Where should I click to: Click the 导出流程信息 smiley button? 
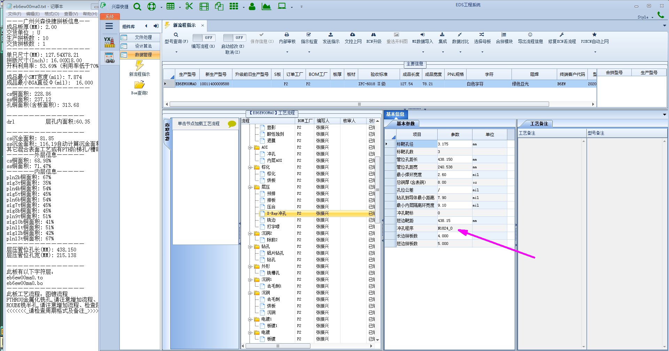coord(530,38)
